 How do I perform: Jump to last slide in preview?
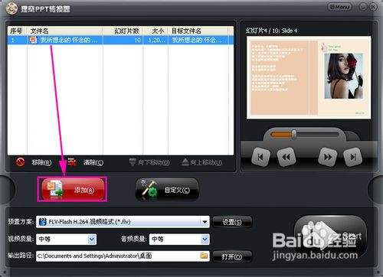click(353, 157)
